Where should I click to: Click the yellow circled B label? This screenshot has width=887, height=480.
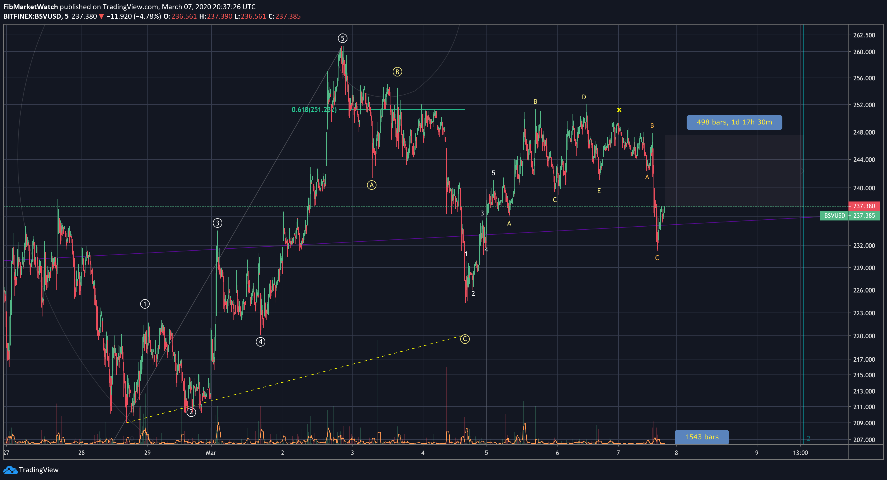(397, 72)
